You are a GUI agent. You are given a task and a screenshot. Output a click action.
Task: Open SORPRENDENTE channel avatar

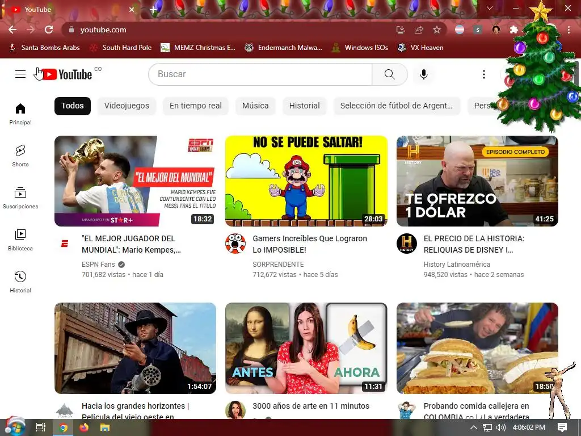(x=235, y=244)
